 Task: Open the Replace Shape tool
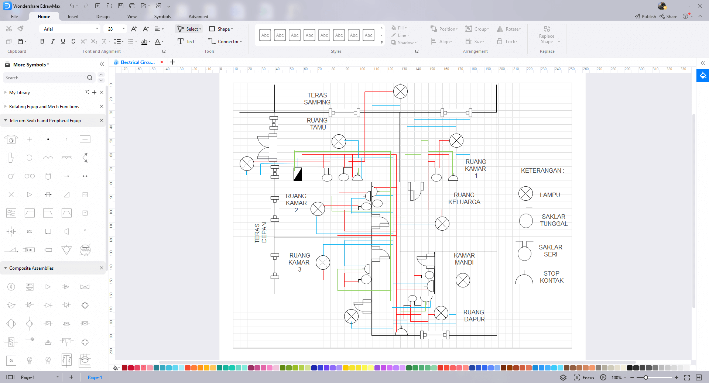click(x=547, y=36)
